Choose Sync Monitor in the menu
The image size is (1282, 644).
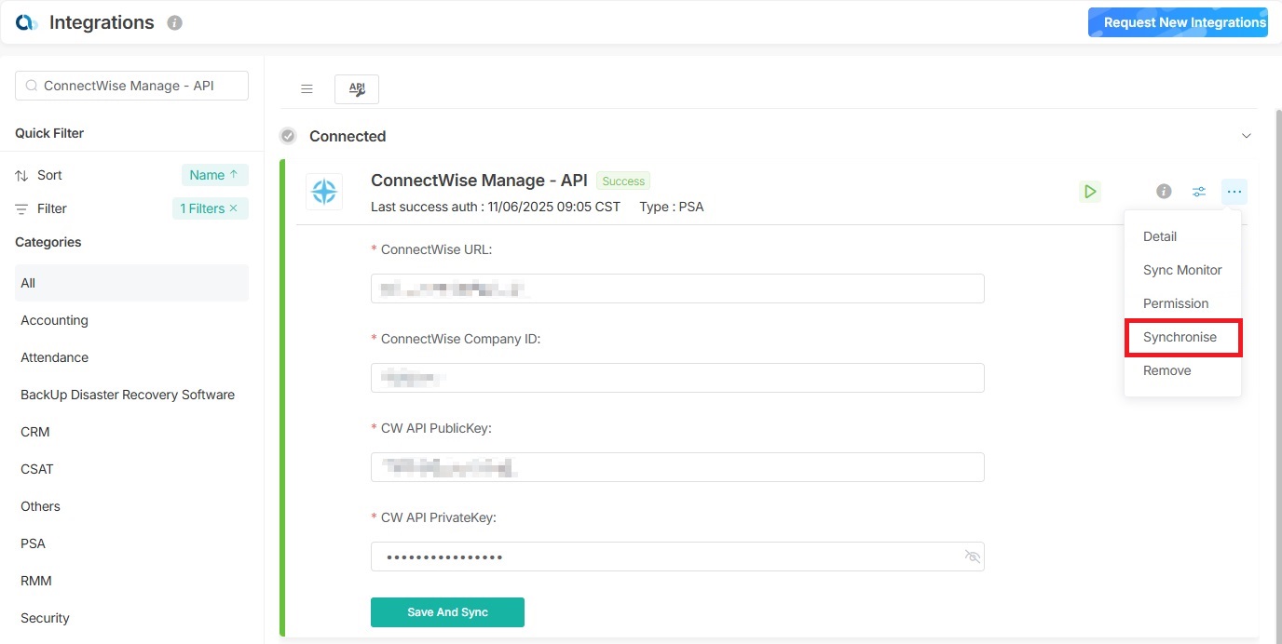point(1181,270)
